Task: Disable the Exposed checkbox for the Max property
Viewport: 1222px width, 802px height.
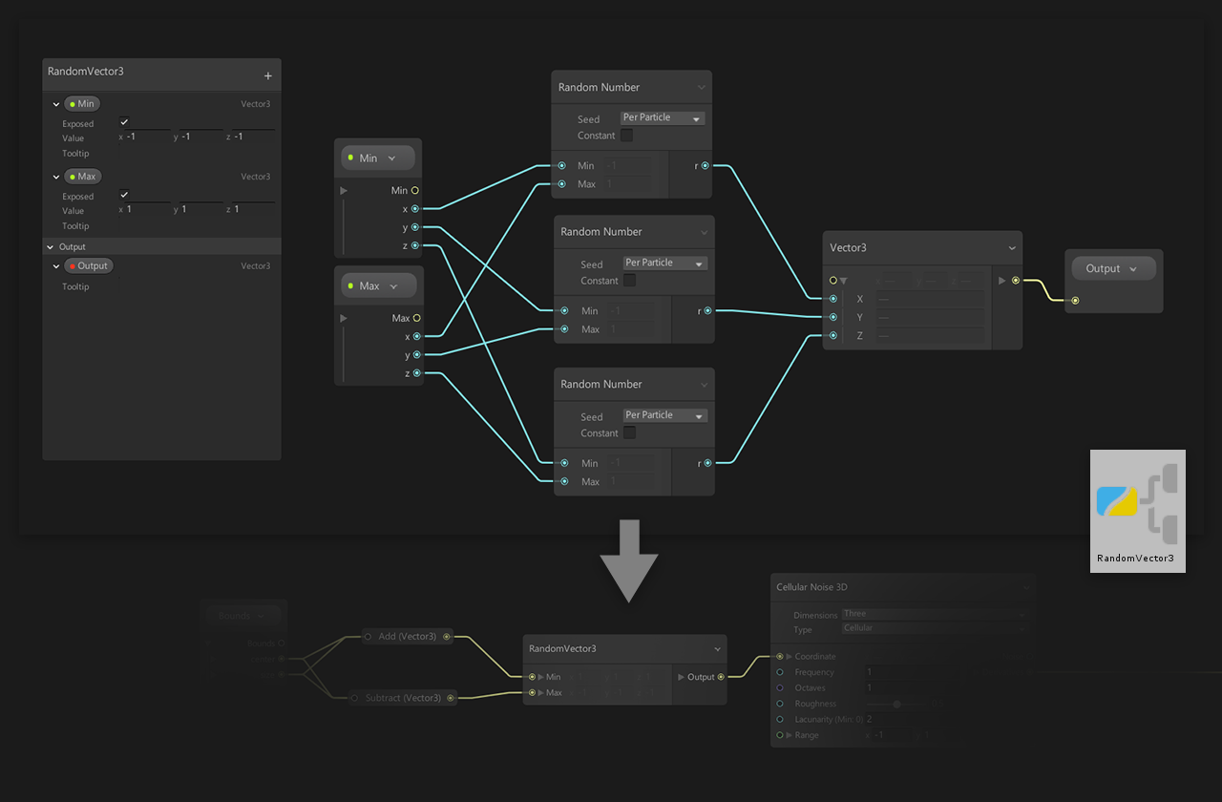Action: [x=123, y=194]
